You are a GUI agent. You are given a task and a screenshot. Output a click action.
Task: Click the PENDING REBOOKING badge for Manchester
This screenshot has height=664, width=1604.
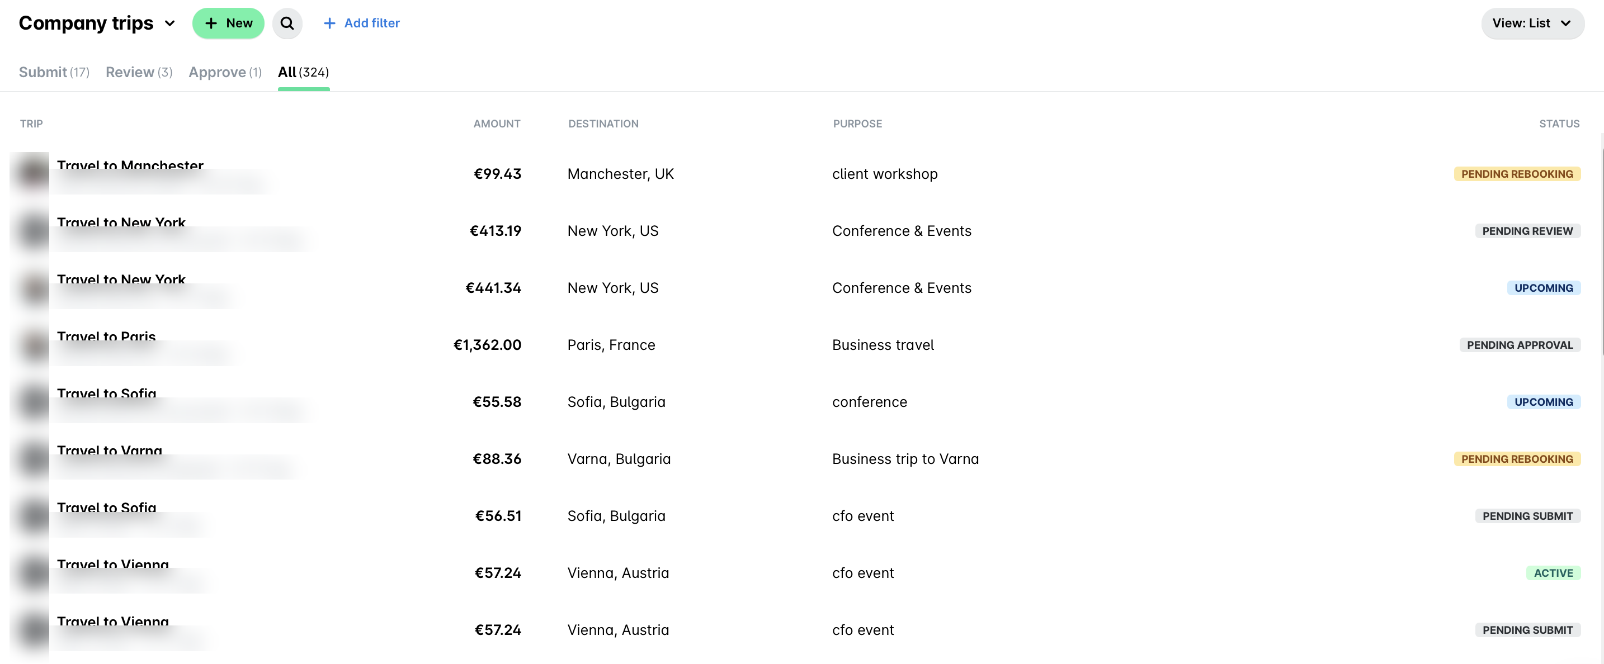coord(1517,174)
